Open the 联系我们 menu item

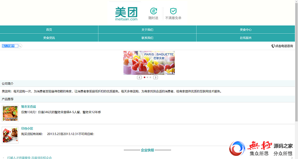[147, 38]
